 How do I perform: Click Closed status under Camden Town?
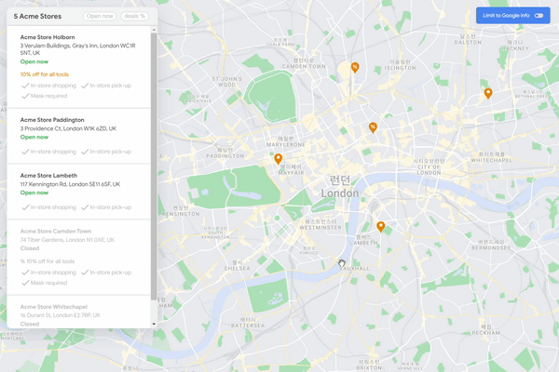(30, 248)
